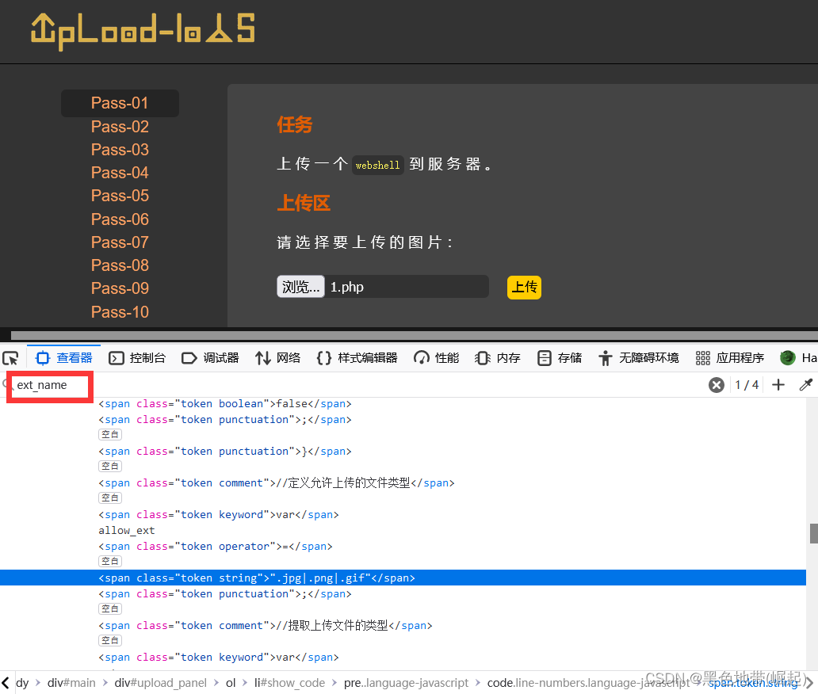Select the comment span //提取上传文件的类型

(265, 625)
